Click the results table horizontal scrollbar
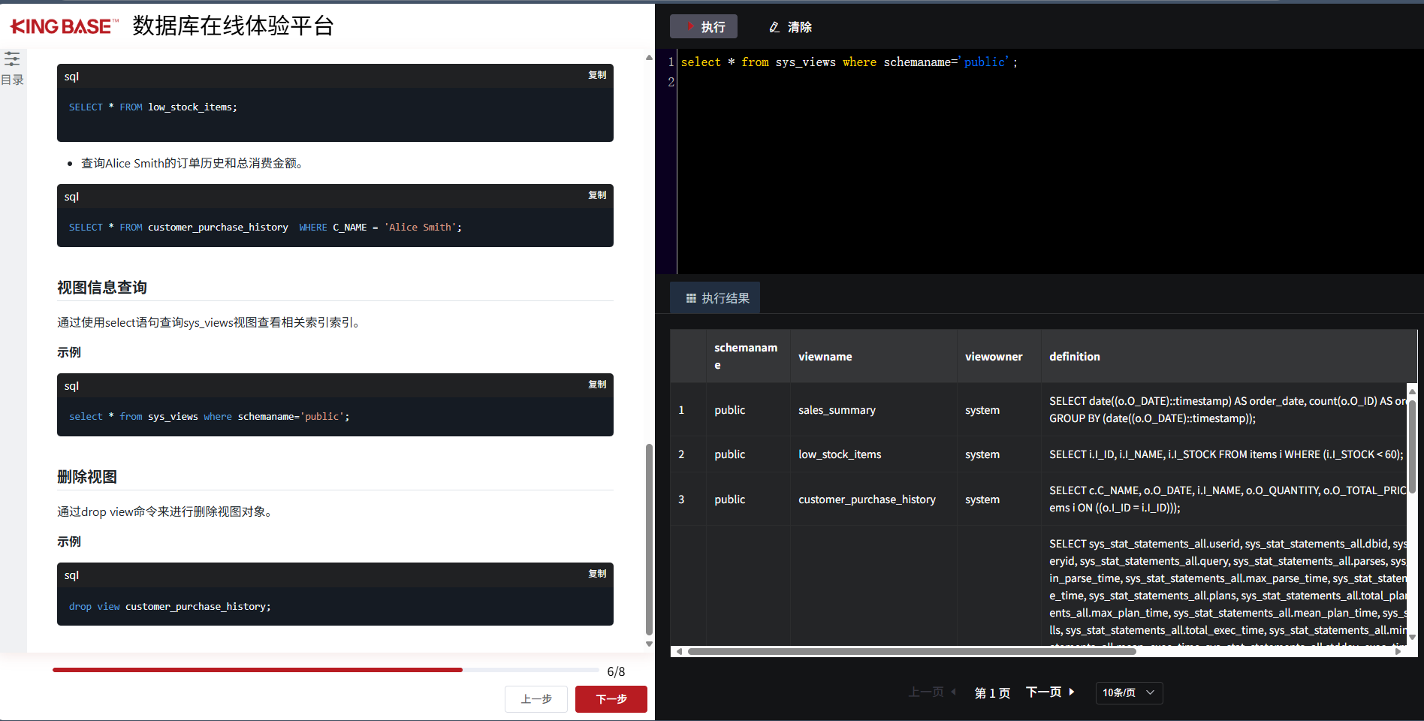This screenshot has height=721, width=1424. pyautogui.click(x=911, y=651)
